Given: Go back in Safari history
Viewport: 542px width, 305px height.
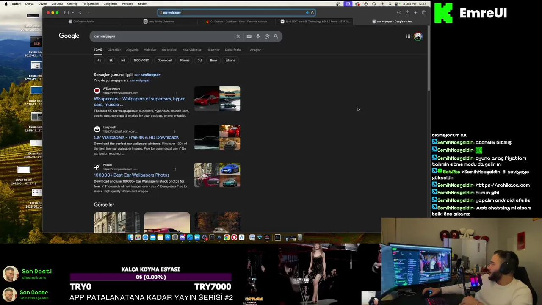Looking at the screenshot, I should click(80, 13).
